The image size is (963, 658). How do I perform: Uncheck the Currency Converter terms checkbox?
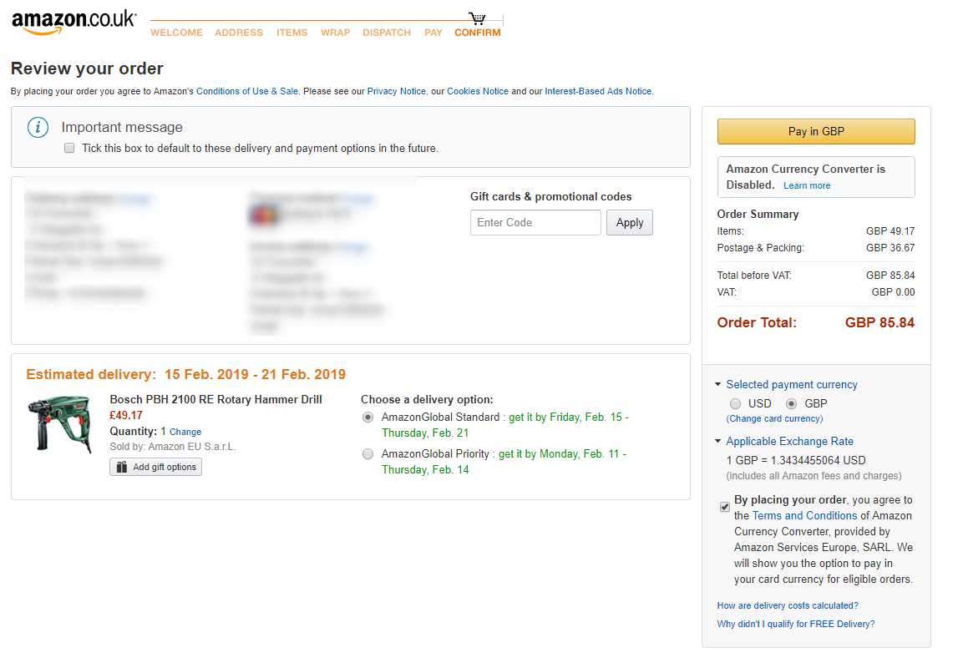coord(724,507)
